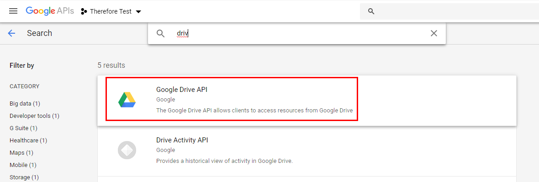The width and height of the screenshot is (539, 182).
Task: Click the 'Search' page heading
Action: [x=40, y=33]
